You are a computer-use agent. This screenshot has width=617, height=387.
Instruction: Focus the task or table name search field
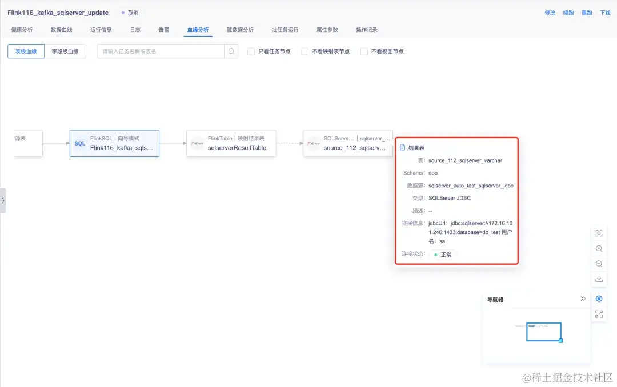click(x=161, y=51)
